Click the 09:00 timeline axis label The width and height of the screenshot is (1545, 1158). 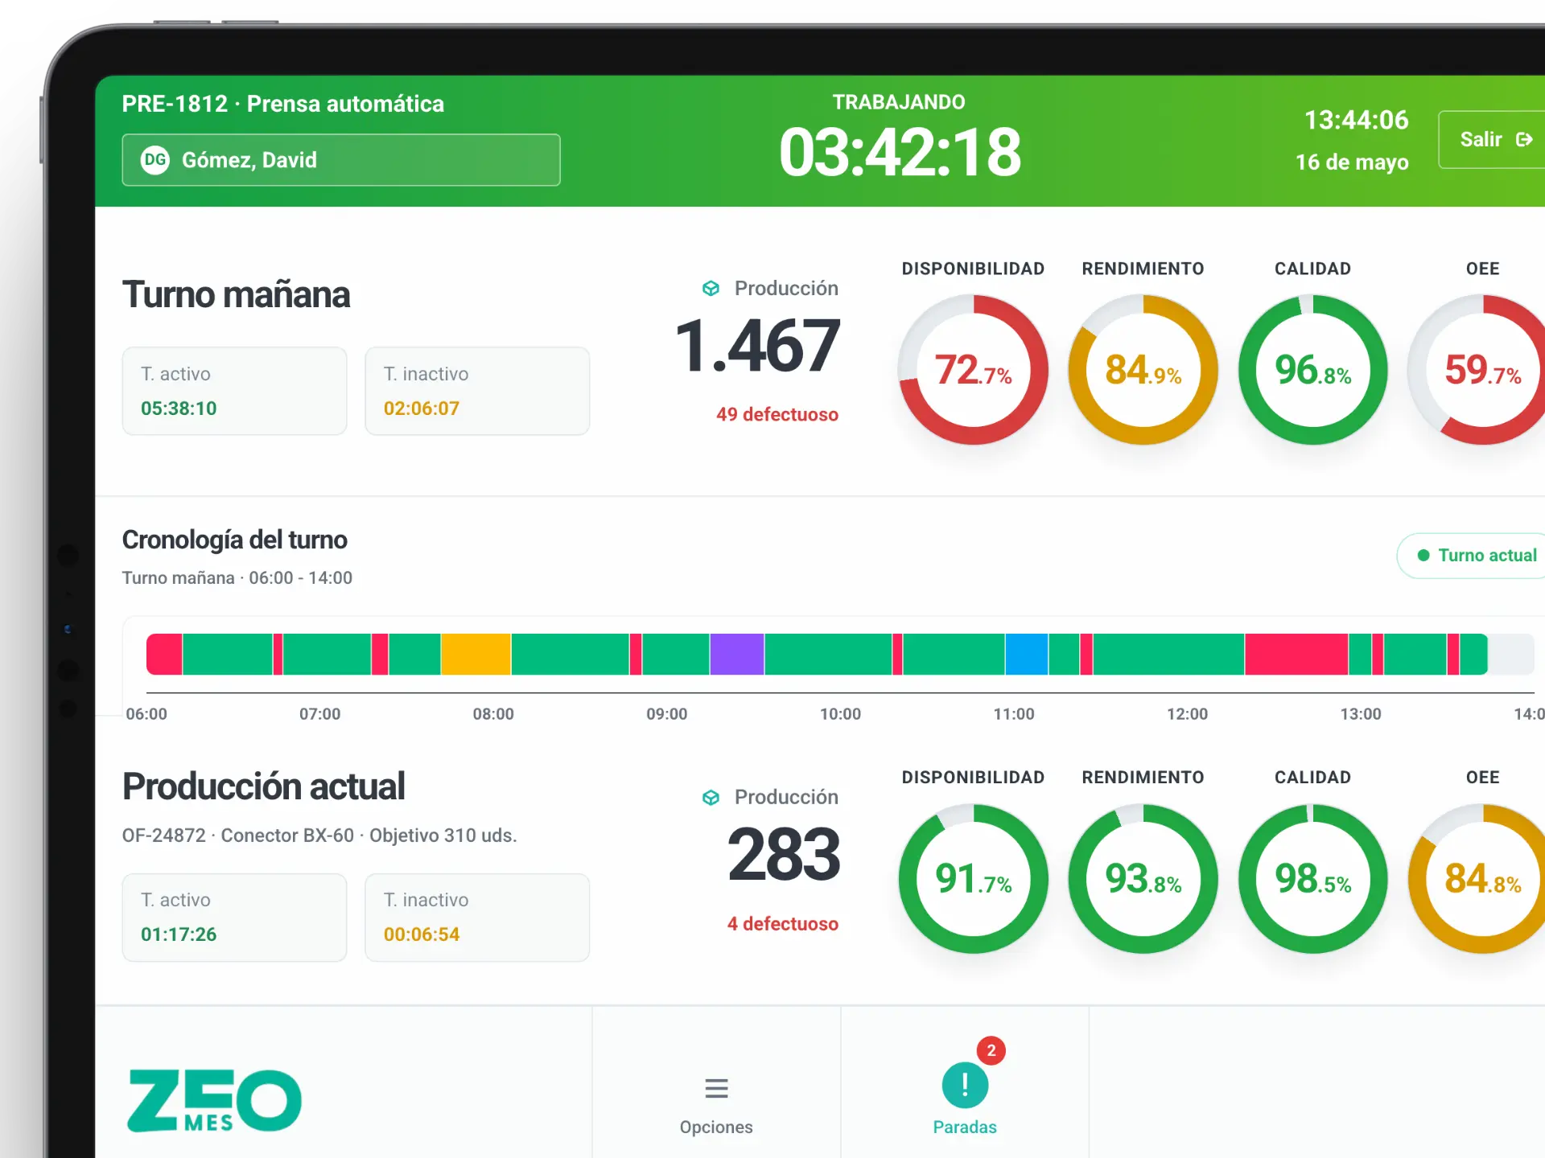667,714
